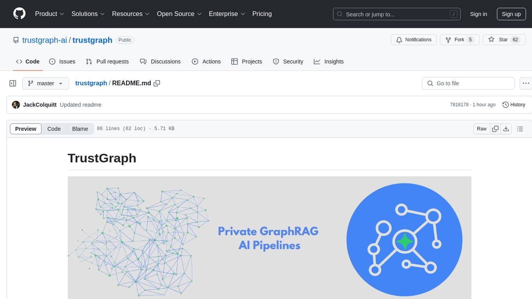532x299 pixels.
Task: Copy raw file contents
Action: [x=496, y=129]
